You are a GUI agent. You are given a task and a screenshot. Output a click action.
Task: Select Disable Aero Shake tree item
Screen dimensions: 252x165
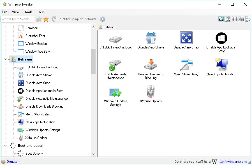pyautogui.click(x=39, y=75)
